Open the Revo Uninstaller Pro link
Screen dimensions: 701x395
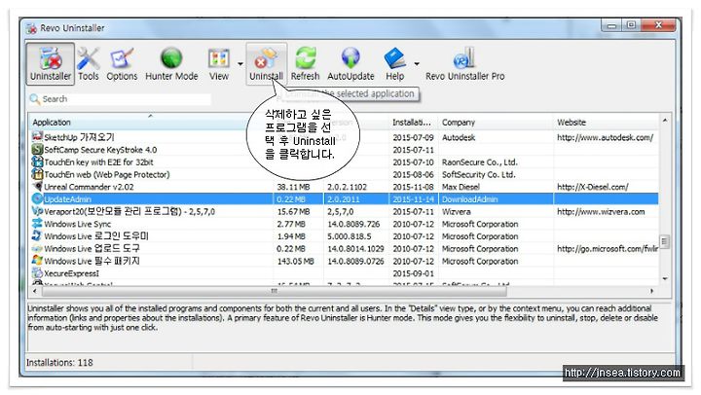[x=465, y=63]
